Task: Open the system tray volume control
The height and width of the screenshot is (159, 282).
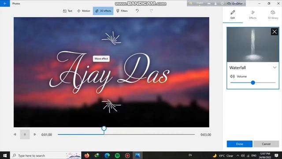Action: [243, 155]
